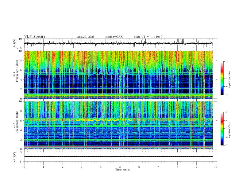Click the "ch.1(V)" waveform axis label
Screen dimensions: 243x187
[x=15, y=43]
